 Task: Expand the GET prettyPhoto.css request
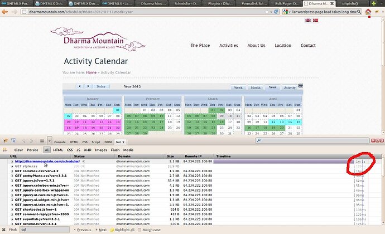point(12,176)
